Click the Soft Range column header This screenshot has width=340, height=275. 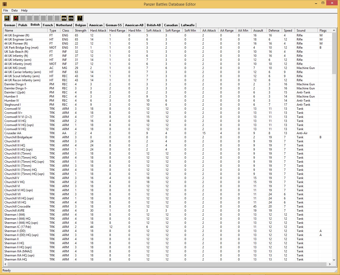tap(173, 31)
